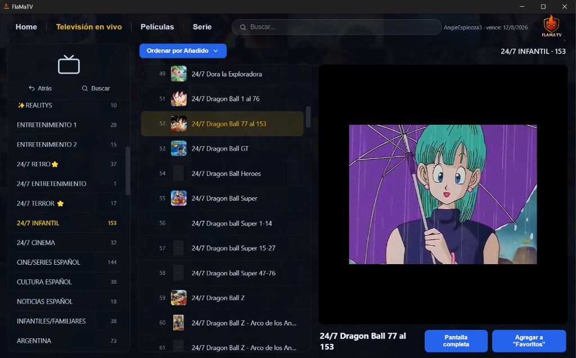Play channel 60 Dragon Ball Z Arco
The image size is (576, 358).
(x=222, y=323)
